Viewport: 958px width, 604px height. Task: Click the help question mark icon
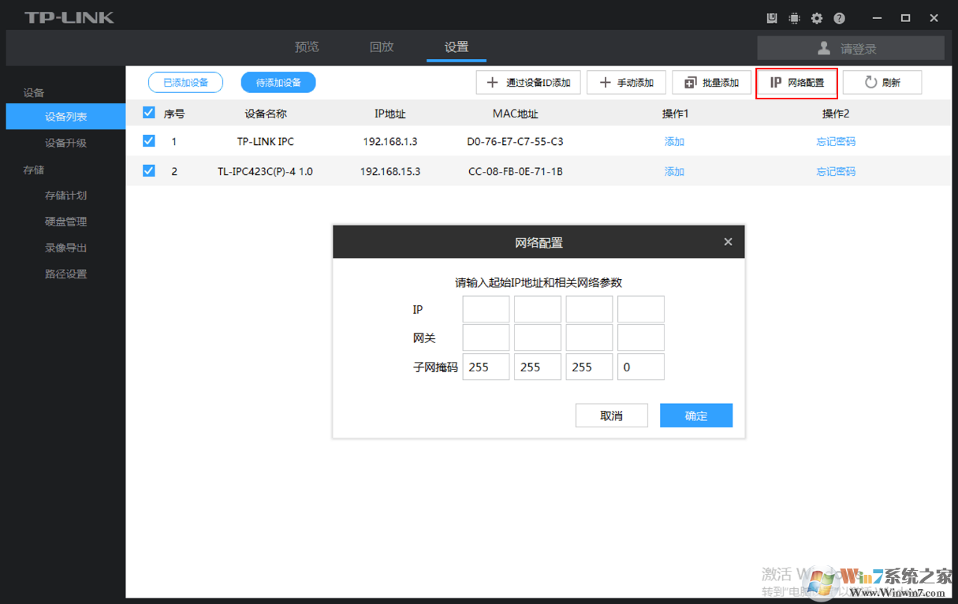(x=838, y=17)
